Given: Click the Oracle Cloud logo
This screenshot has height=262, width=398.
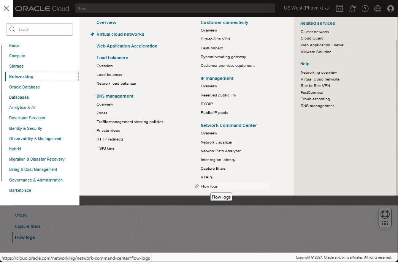Looking at the screenshot, I should tap(42, 9).
